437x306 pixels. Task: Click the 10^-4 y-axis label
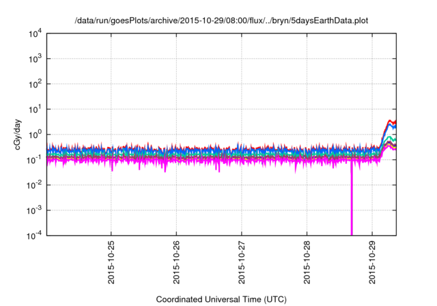coord(35,236)
